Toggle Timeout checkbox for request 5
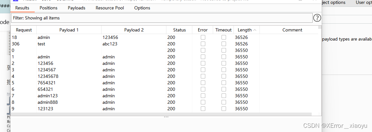Image resolution: width=372 pixels, height=132 pixels. coord(224,83)
